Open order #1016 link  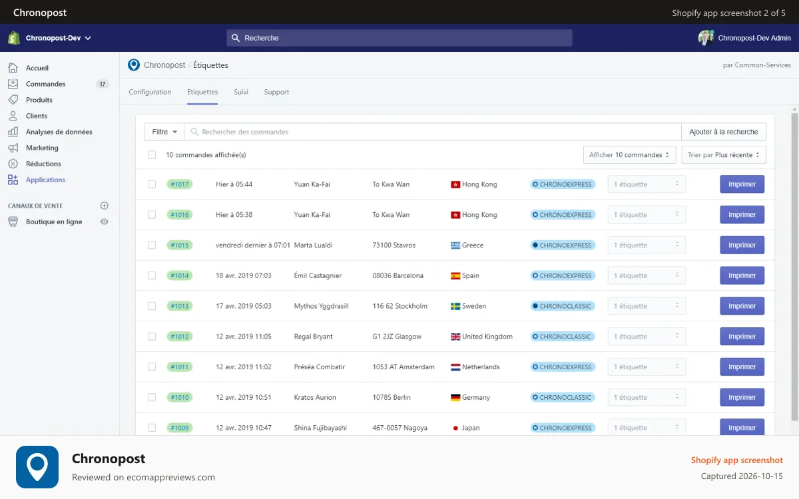(180, 215)
